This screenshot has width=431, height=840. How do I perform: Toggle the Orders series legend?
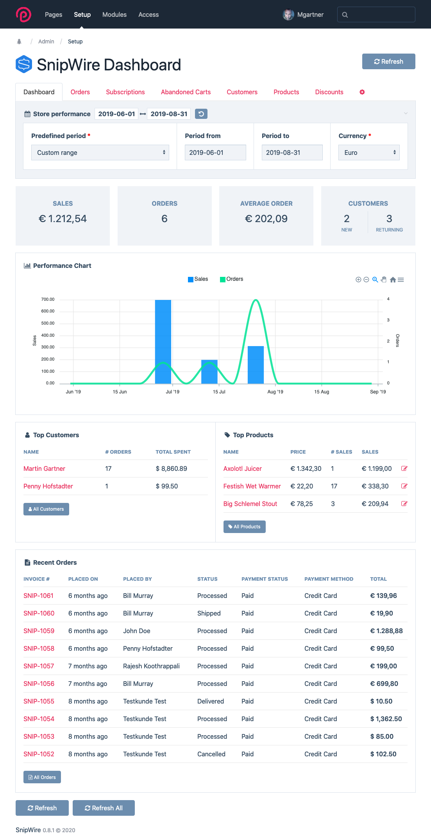232,279
